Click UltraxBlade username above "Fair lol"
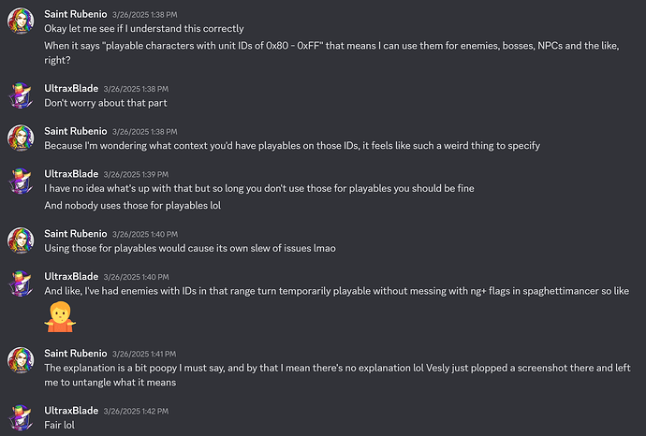 pos(71,410)
